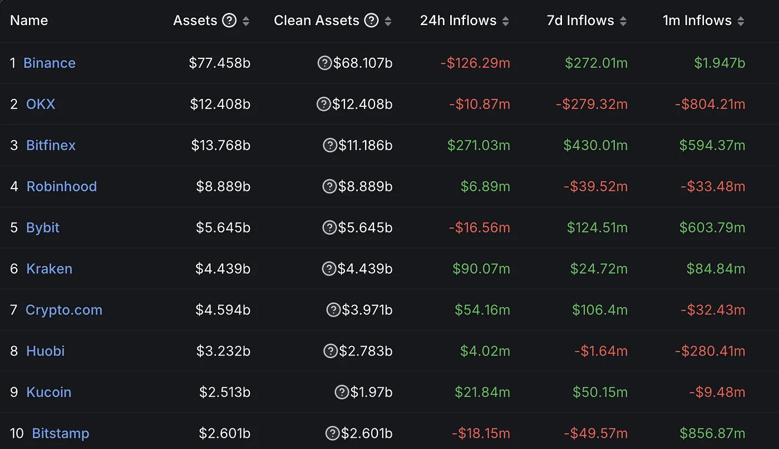
Task: Open the Binance exchange page link
Action: 50,63
